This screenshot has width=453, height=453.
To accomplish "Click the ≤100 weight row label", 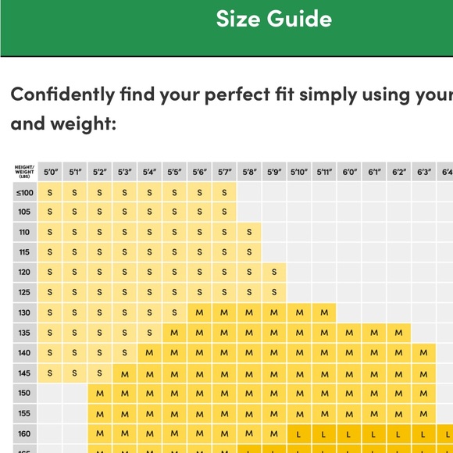I will (25, 192).
